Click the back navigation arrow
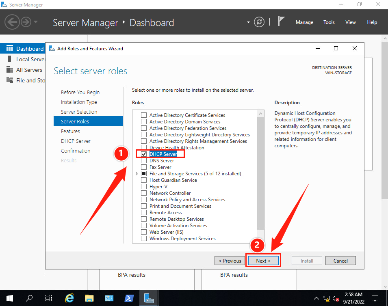This screenshot has height=306, width=388. (12, 22)
